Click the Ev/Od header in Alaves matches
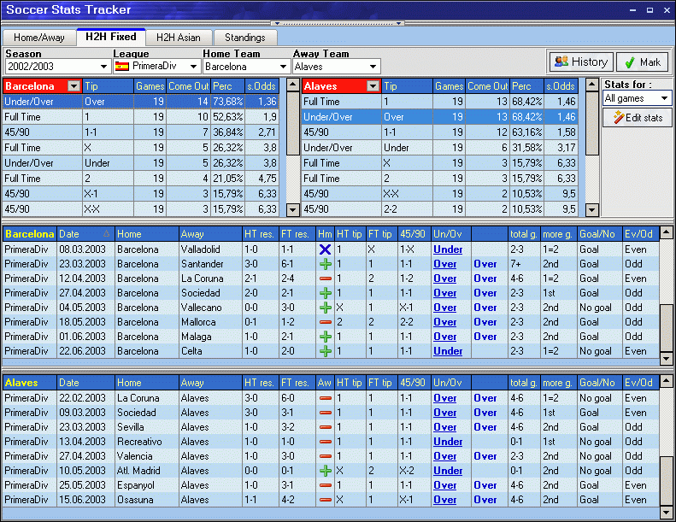Image resolution: width=676 pixels, height=522 pixels. click(x=640, y=383)
